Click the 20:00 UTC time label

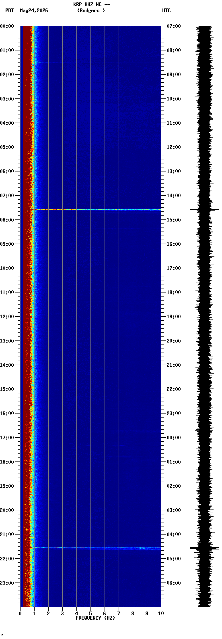[x=174, y=341]
